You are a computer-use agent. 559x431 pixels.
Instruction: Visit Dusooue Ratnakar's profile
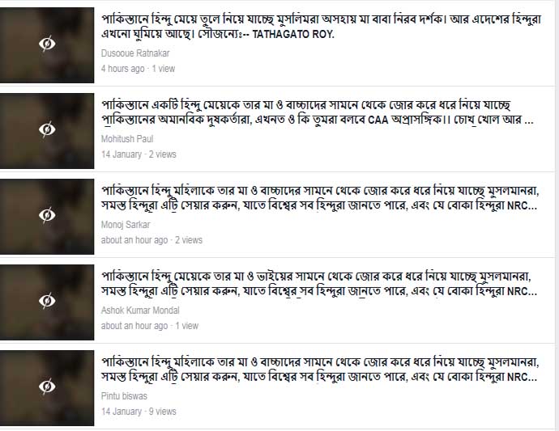point(135,53)
